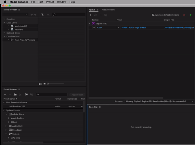Viewport: 195px width, 145px height.
Task: Collapse the Adobe Stock preset group
Action: [6, 114]
